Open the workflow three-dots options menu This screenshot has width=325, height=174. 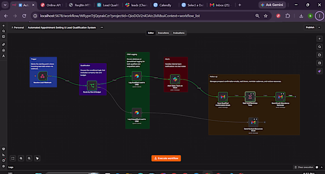click(x=102, y=27)
